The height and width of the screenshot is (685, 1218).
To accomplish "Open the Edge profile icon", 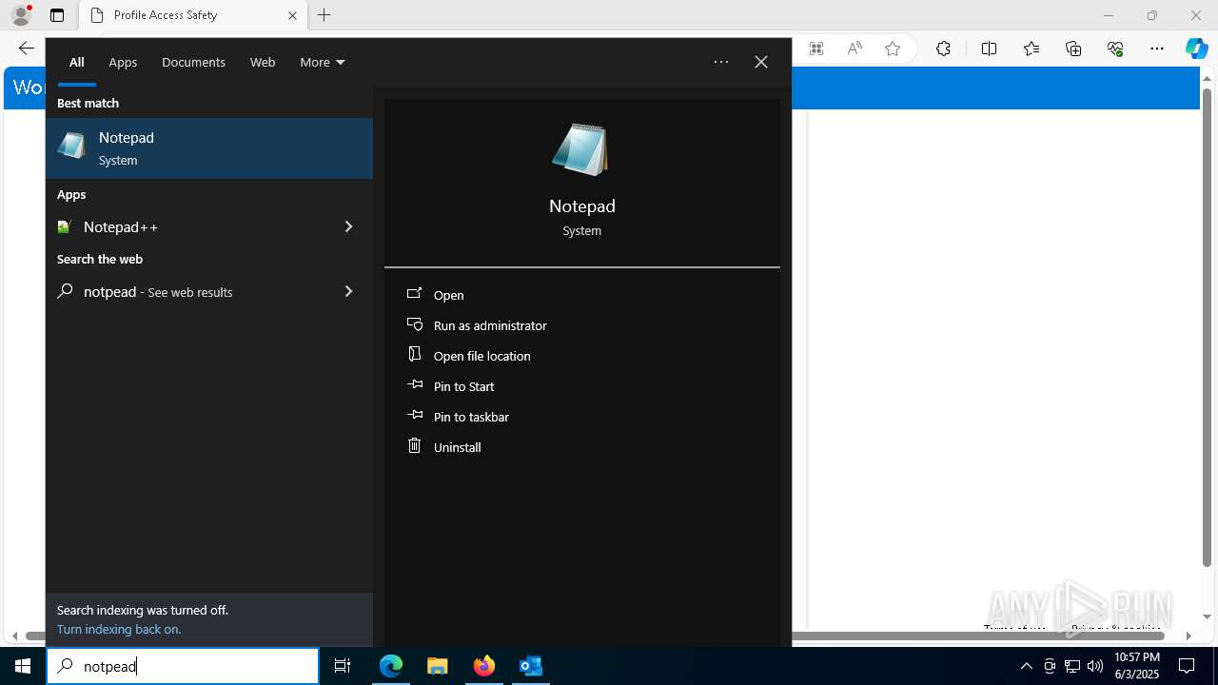I will [x=21, y=15].
